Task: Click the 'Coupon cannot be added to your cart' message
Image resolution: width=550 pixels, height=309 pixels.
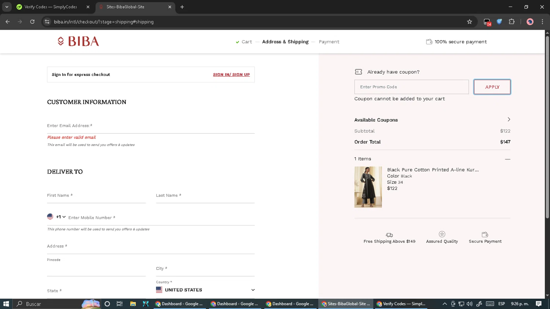Action: [x=400, y=99]
